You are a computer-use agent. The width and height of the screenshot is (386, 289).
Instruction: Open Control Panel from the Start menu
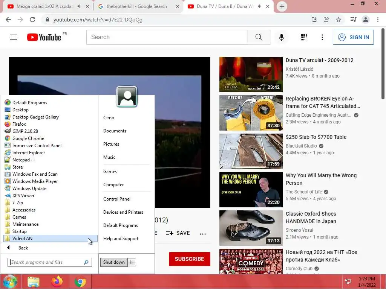(x=117, y=199)
